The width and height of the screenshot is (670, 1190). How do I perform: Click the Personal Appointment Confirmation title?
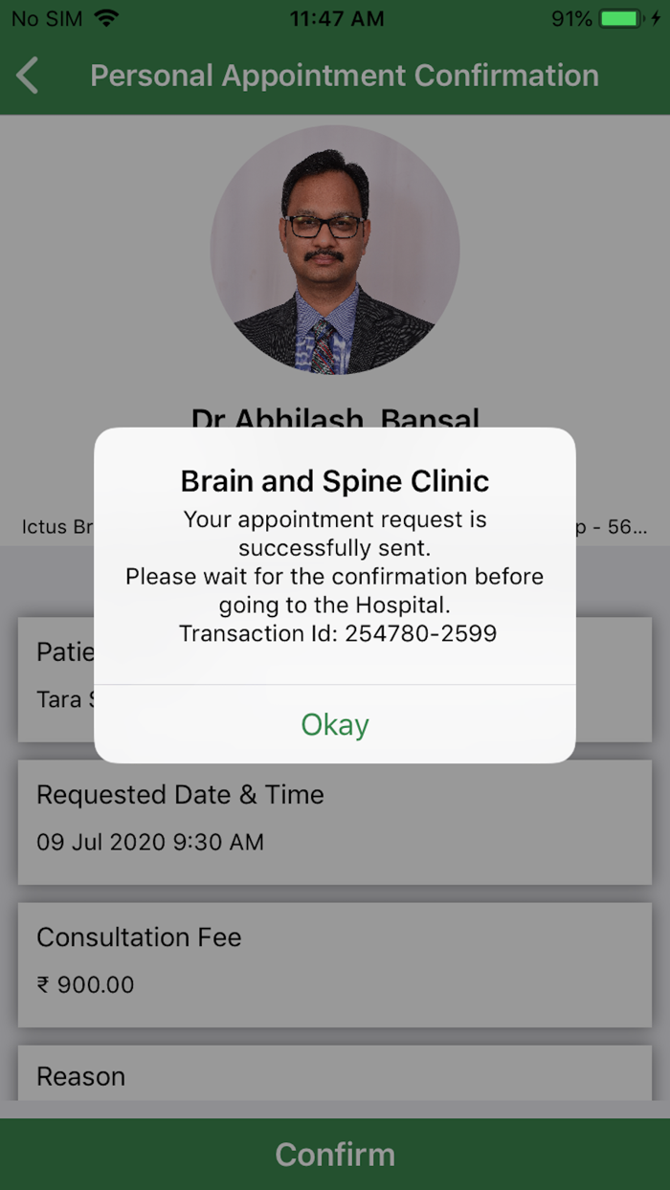pos(344,75)
